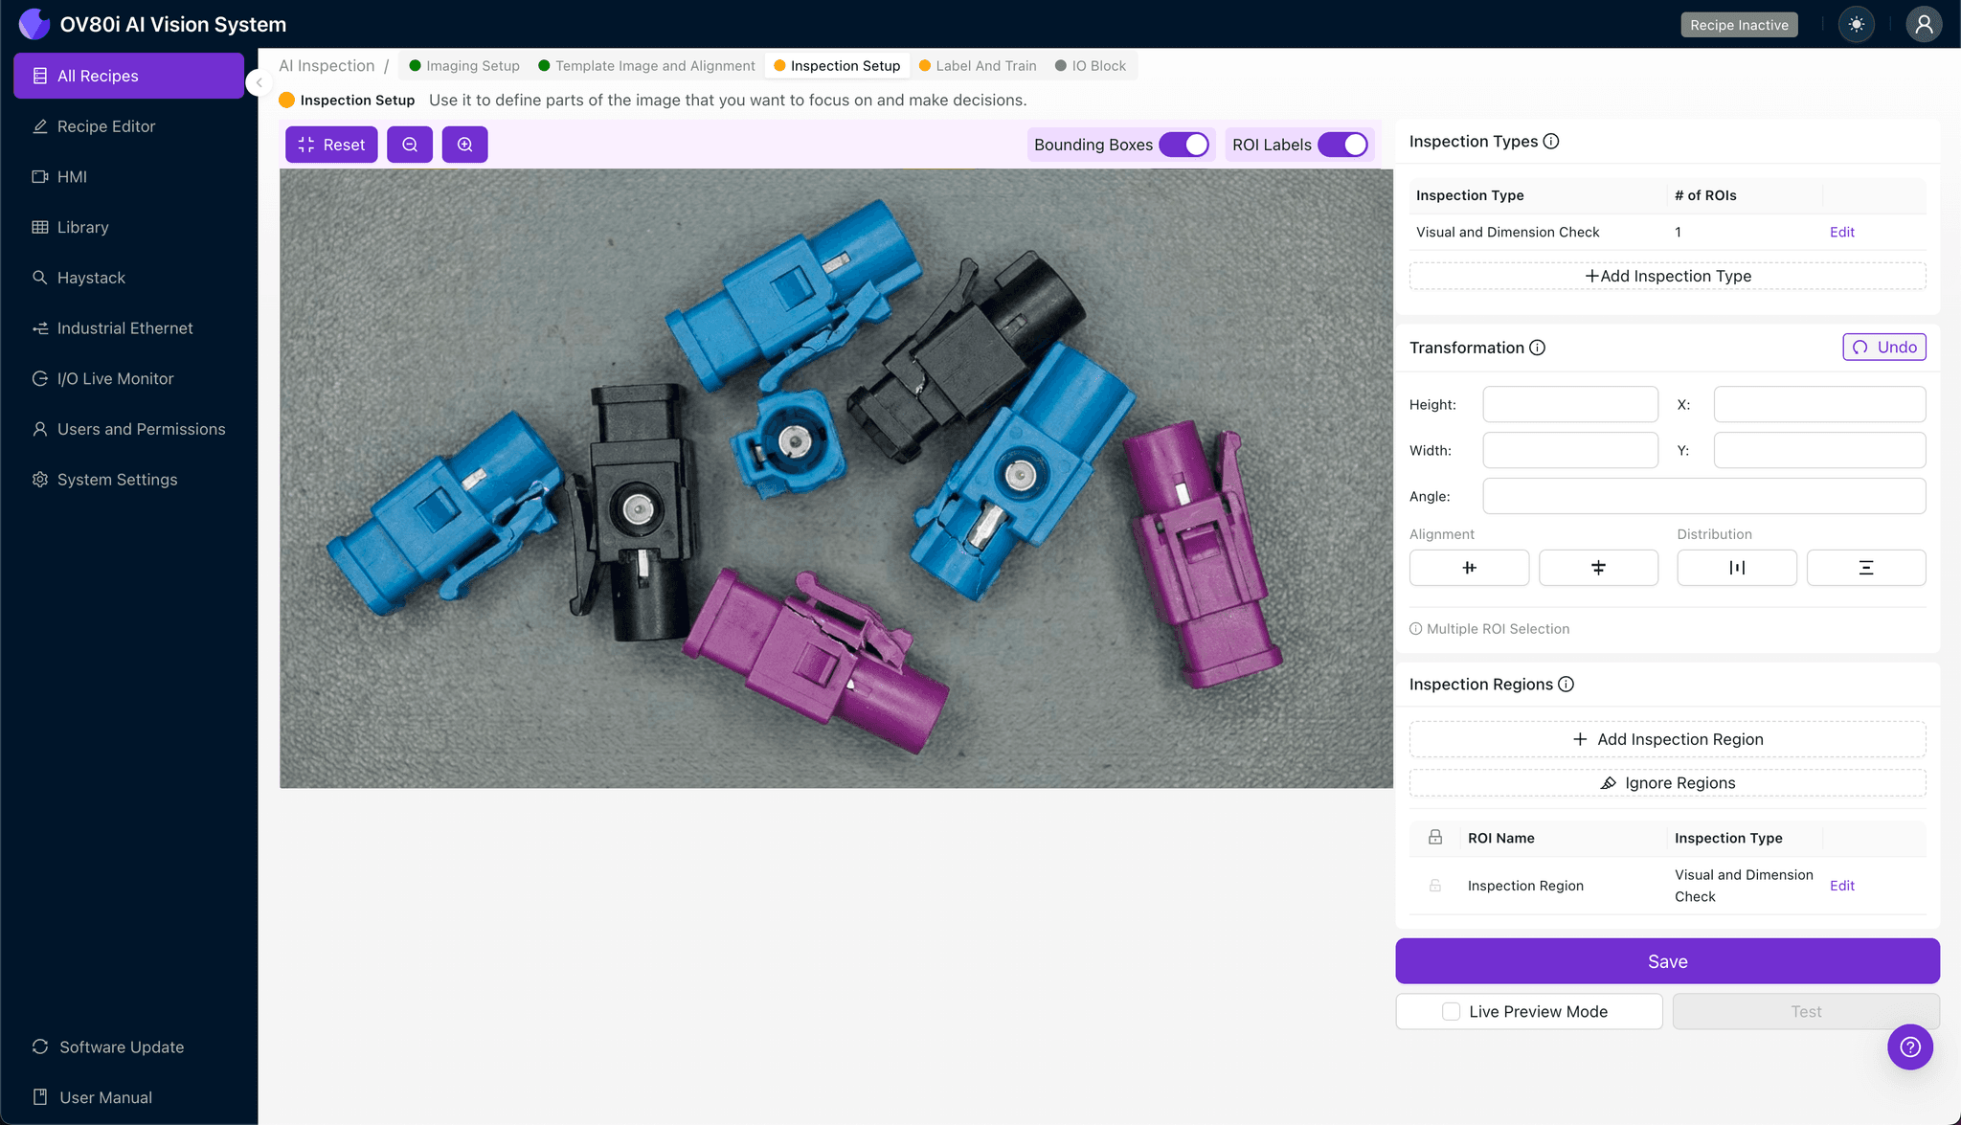Turn off the Bounding Boxes toggle
This screenshot has height=1125, width=1961.
pos(1184,145)
